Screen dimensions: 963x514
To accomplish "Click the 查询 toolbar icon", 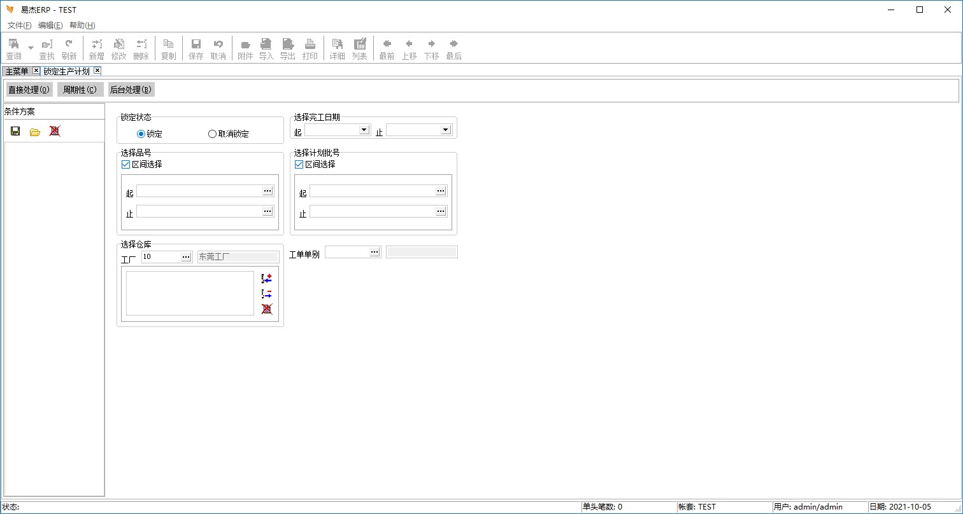I will click(13, 48).
